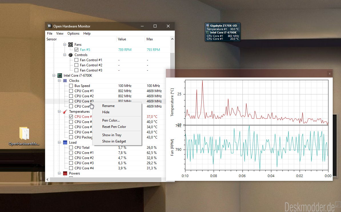
Task: Open the View menu
Action: [x=60, y=33]
